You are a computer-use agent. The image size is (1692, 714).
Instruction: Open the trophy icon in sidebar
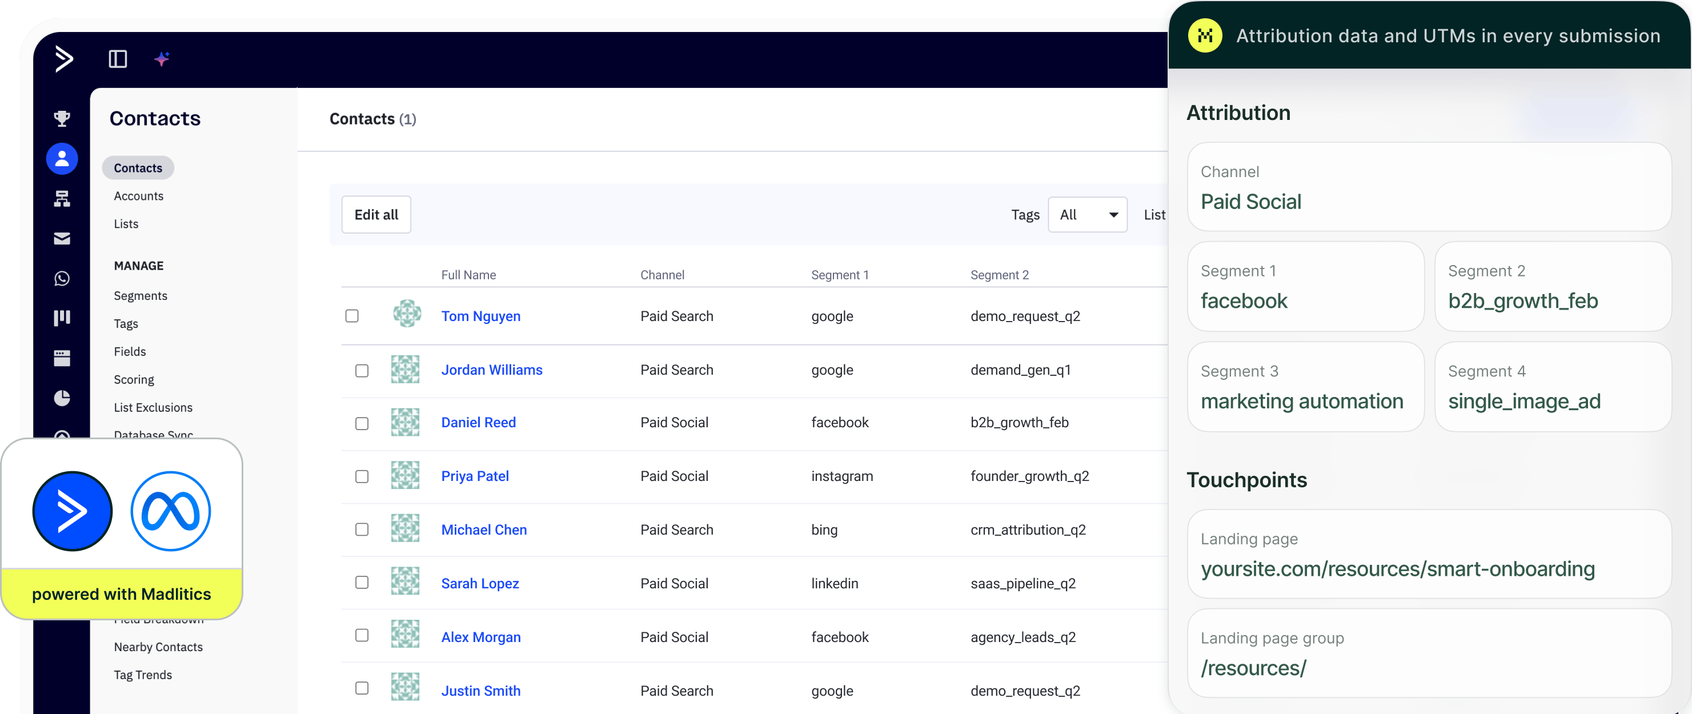[x=62, y=118]
